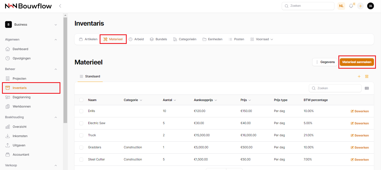Switch language with the NL badge

pyautogui.click(x=341, y=6)
